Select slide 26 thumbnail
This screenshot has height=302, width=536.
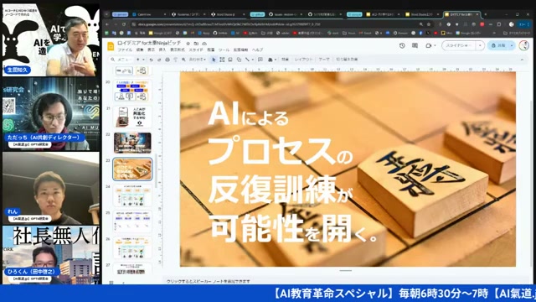[132, 247]
